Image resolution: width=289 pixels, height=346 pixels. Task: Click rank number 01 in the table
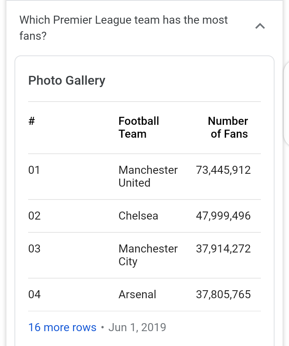(x=34, y=170)
